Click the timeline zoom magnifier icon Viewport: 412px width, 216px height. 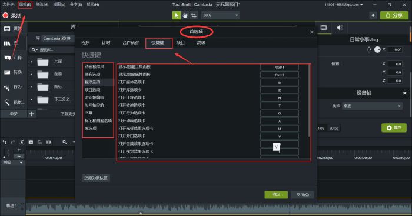[x=64, y=142]
